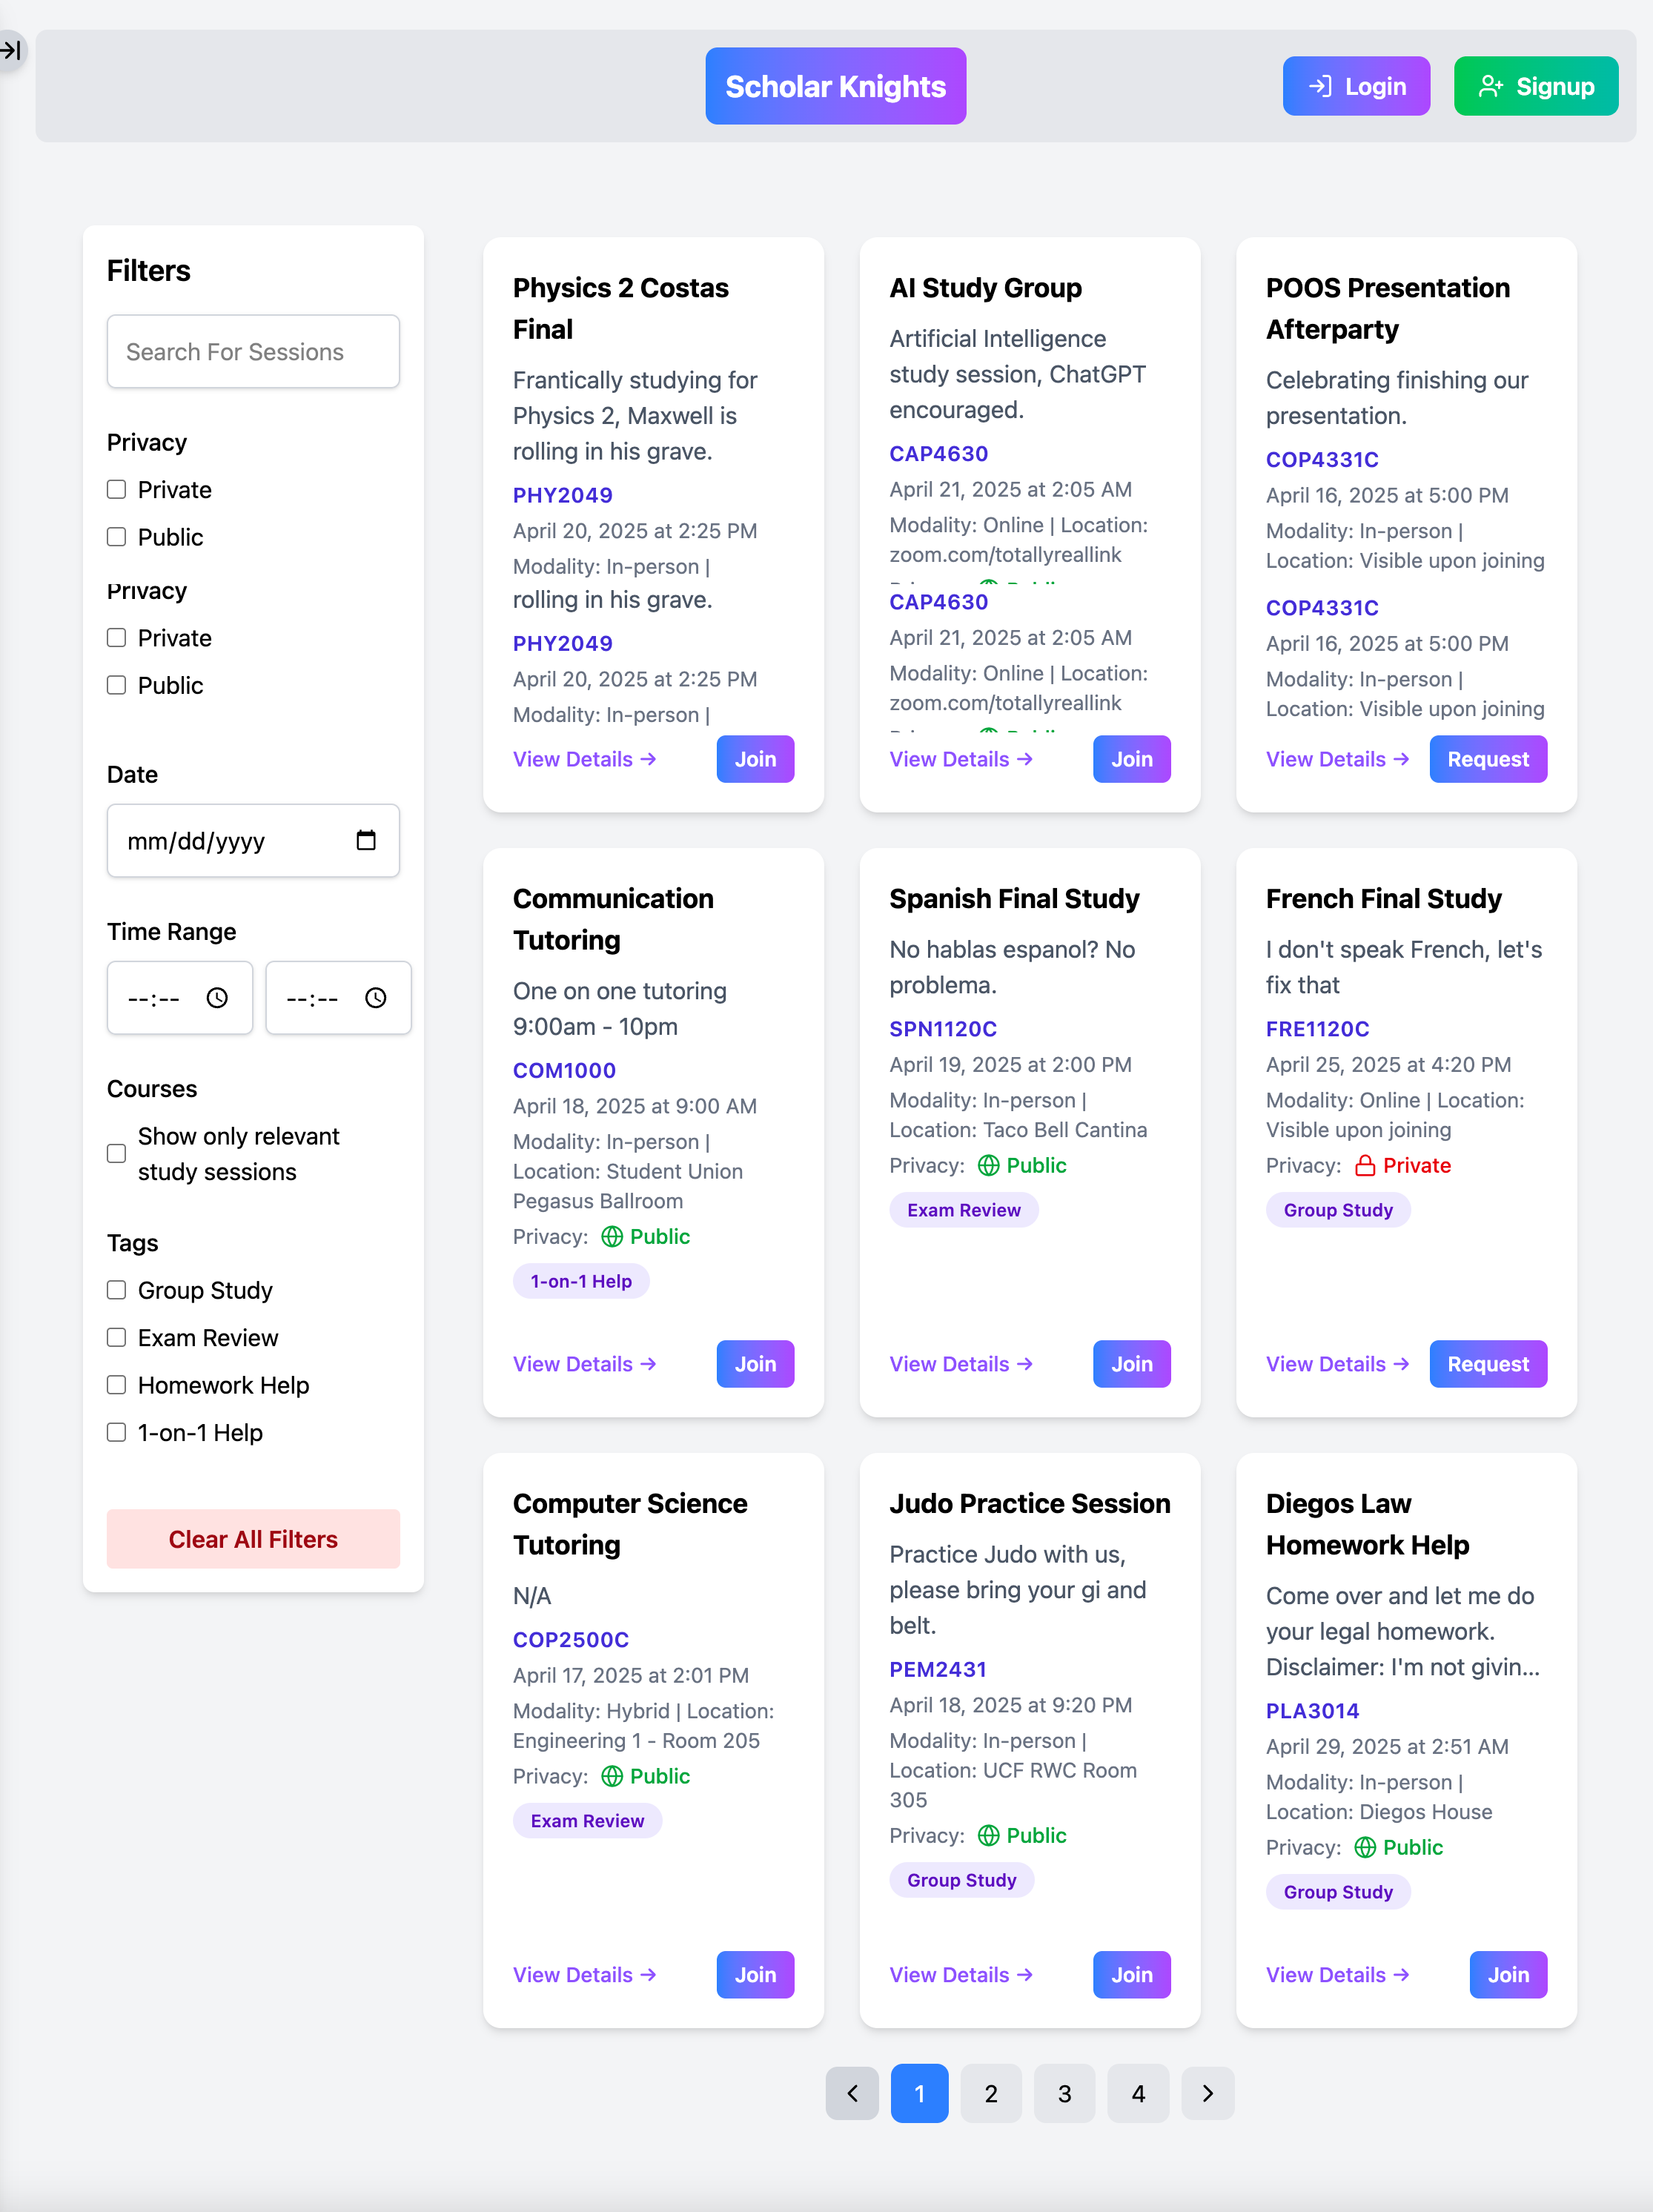Click course code PEM2431
Image resolution: width=1653 pixels, height=2212 pixels.
pyautogui.click(x=938, y=1669)
